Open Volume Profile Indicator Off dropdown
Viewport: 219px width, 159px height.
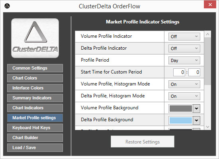(184, 37)
